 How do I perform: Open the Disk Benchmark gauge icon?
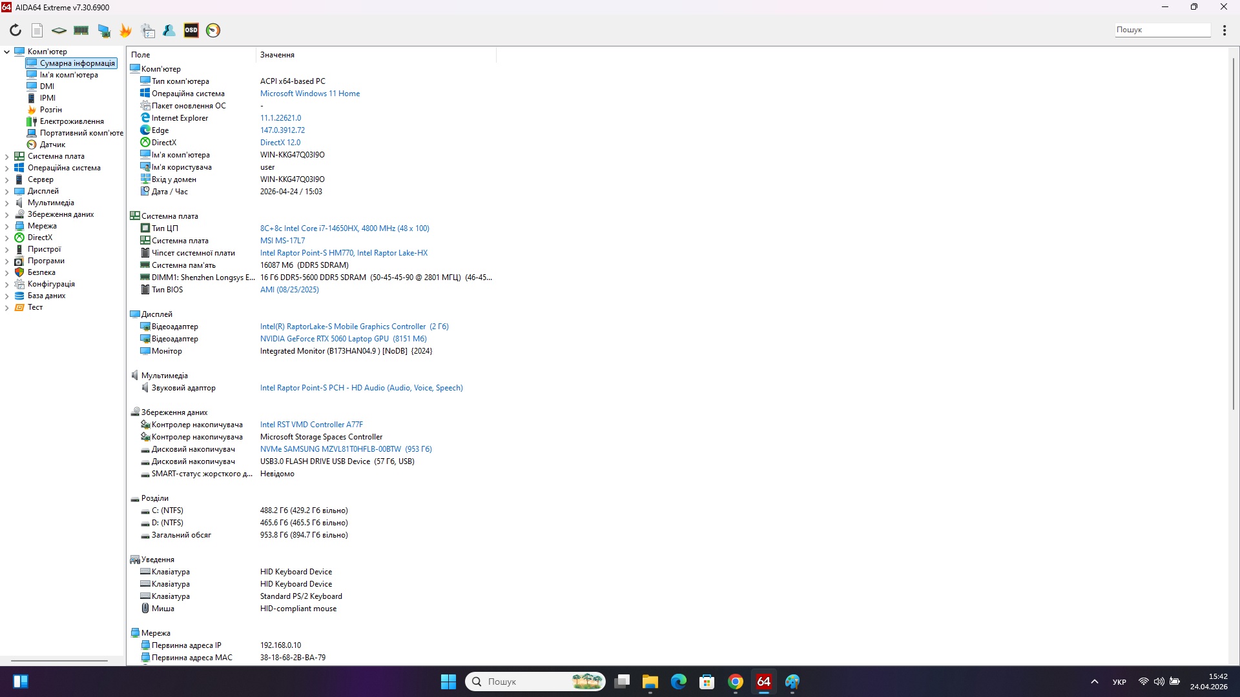213,30
